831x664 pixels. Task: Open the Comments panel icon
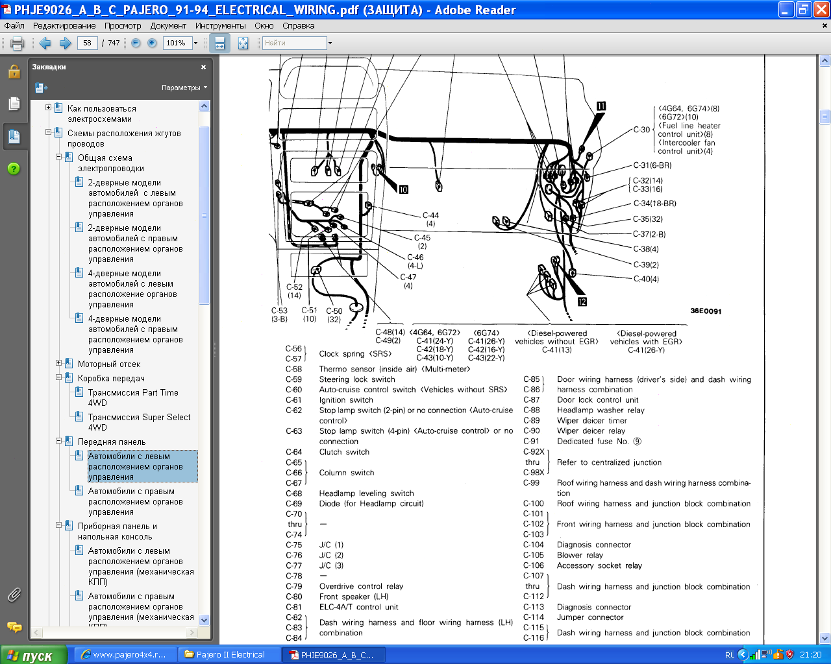tap(14, 626)
